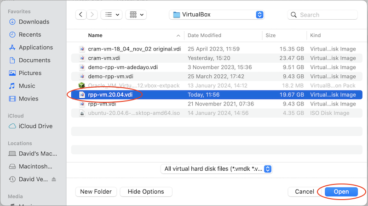Click the Hide Options button
Image resolution: width=368 pixels, height=206 pixels.
(x=146, y=192)
